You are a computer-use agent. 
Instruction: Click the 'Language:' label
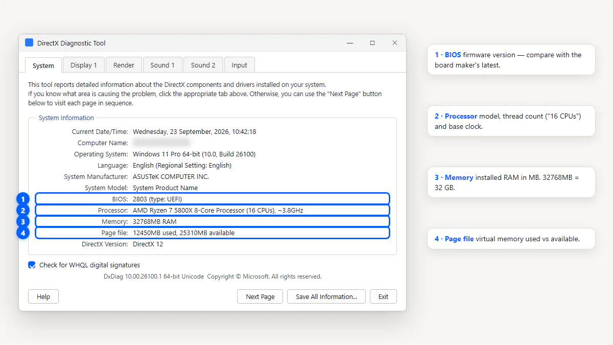point(112,165)
